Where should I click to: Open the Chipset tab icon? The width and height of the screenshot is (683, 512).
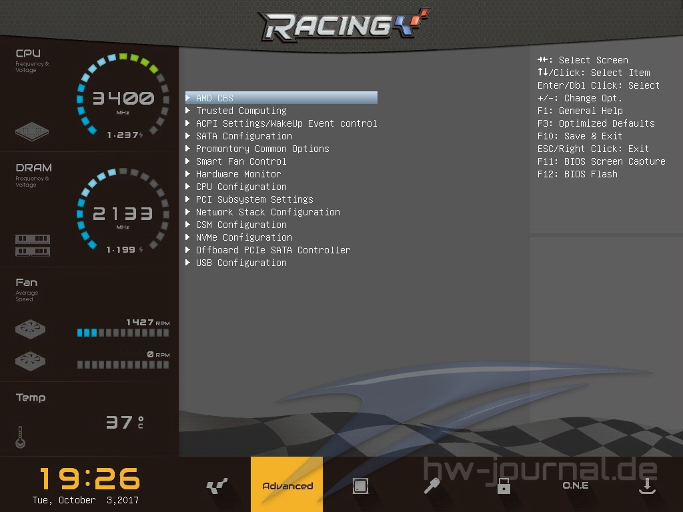(x=360, y=485)
